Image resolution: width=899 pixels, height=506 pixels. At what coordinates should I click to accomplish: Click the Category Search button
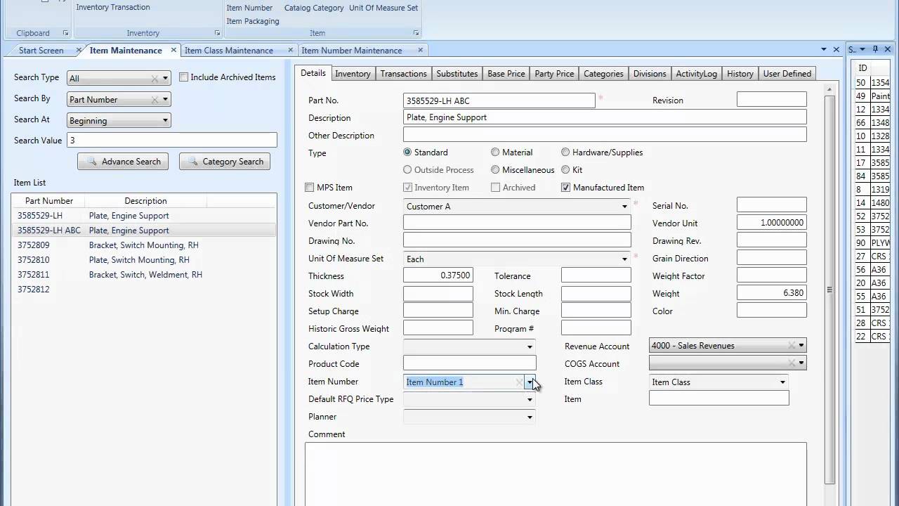225,162
